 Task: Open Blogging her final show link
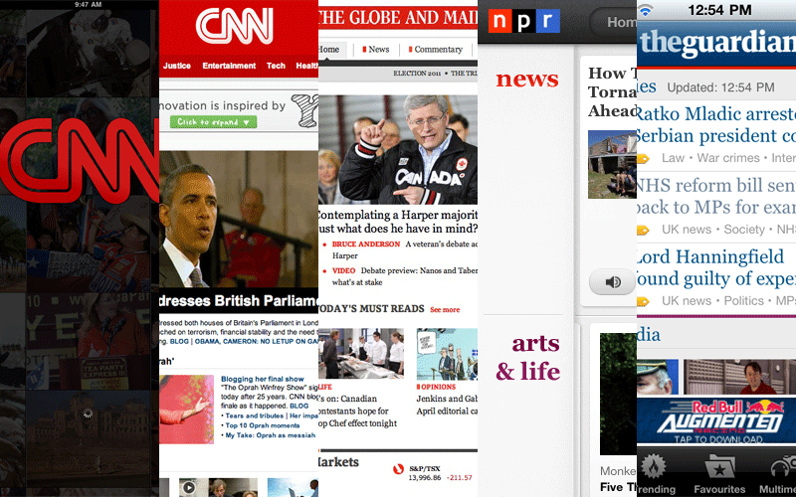point(263,379)
